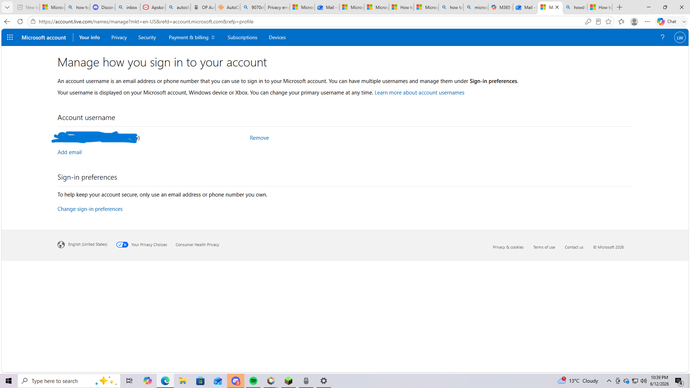This screenshot has width=690, height=388.
Task: Remove the account username
Action: point(259,138)
